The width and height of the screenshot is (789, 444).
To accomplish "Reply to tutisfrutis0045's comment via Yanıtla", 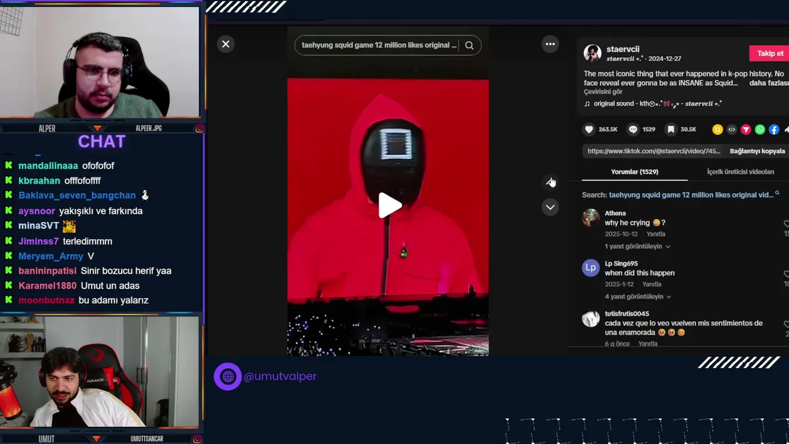I will [648, 343].
